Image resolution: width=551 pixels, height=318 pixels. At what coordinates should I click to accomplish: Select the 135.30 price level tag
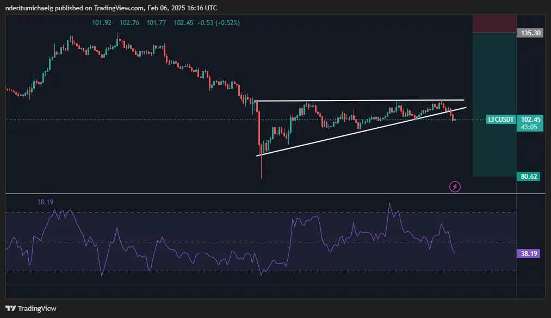[530, 33]
